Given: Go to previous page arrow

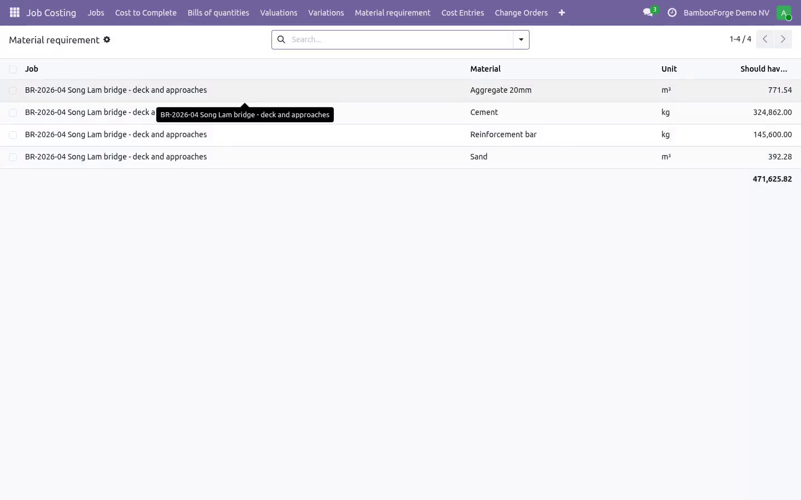Looking at the screenshot, I should (x=765, y=39).
